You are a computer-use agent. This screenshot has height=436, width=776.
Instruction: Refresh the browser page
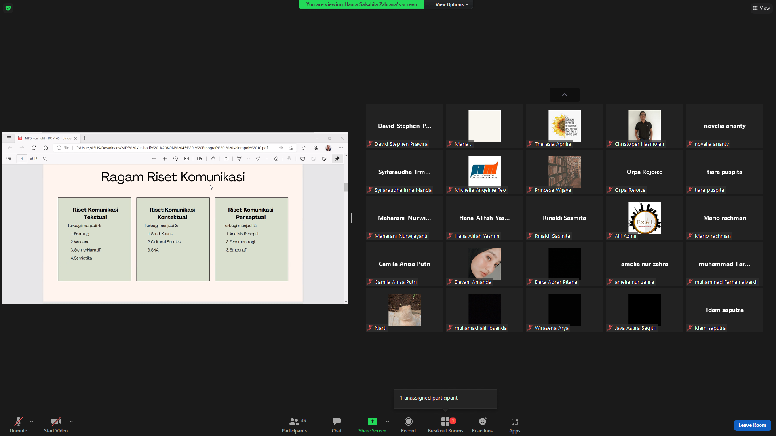[34, 148]
